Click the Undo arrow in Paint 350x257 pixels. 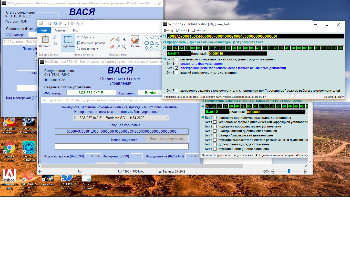click(x=55, y=24)
